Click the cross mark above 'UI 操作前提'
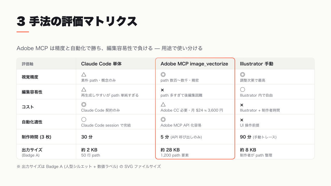331x186 pixels. click(242, 120)
